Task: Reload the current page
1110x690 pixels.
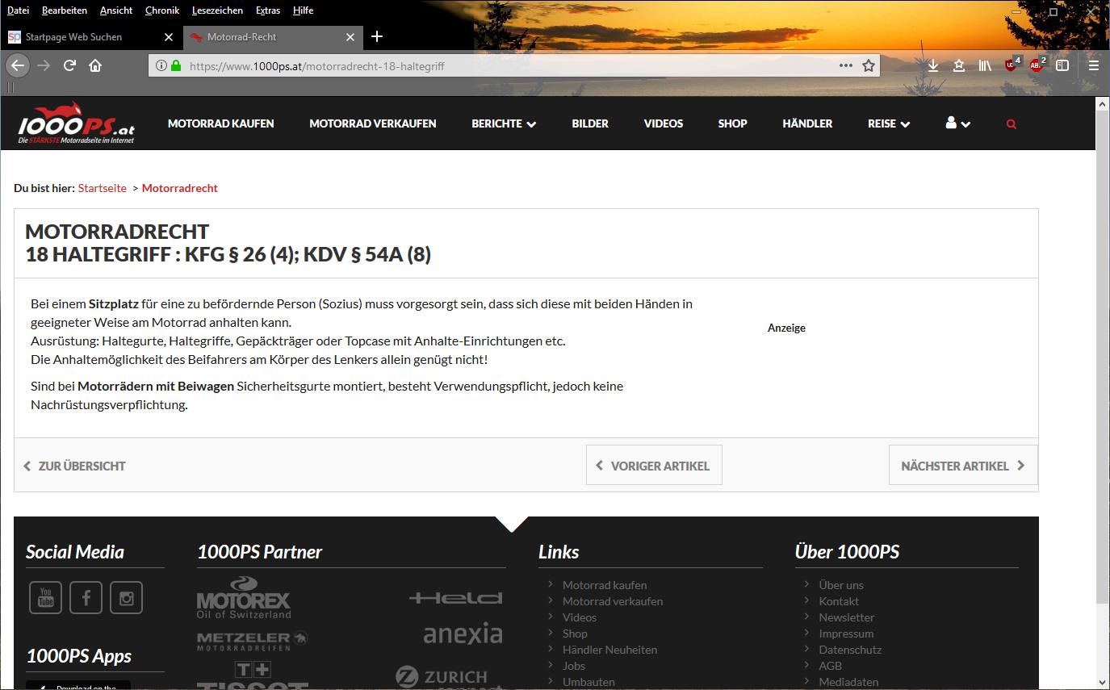Action: click(x=70, y=65)
